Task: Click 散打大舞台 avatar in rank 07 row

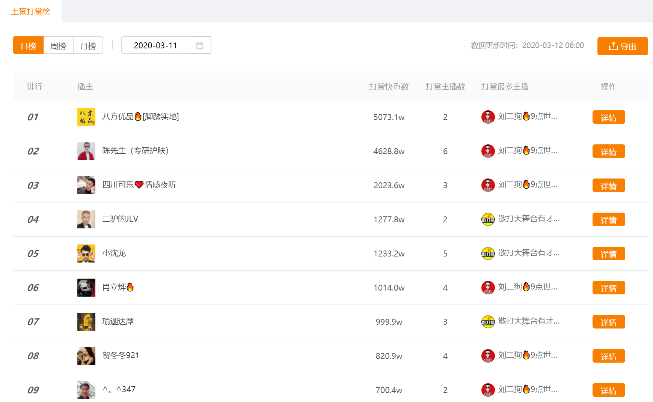Action: tap(488, 322)
